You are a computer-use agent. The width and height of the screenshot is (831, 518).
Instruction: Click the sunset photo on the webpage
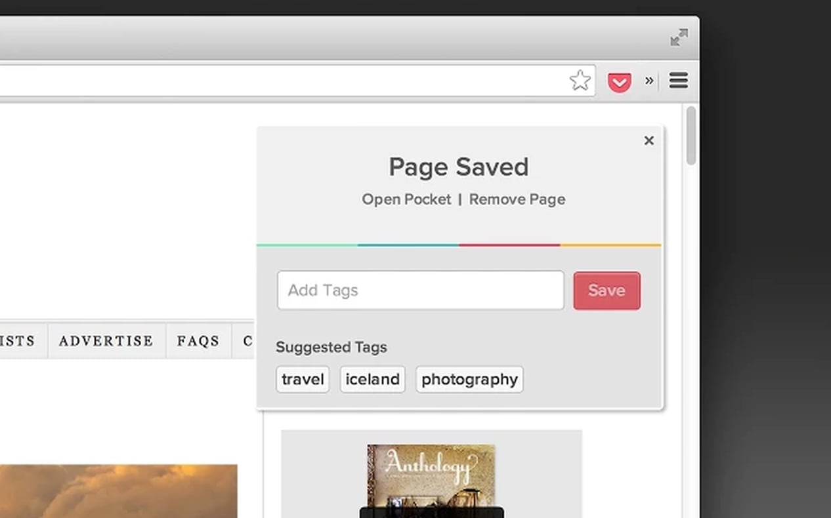coord(118,492)
